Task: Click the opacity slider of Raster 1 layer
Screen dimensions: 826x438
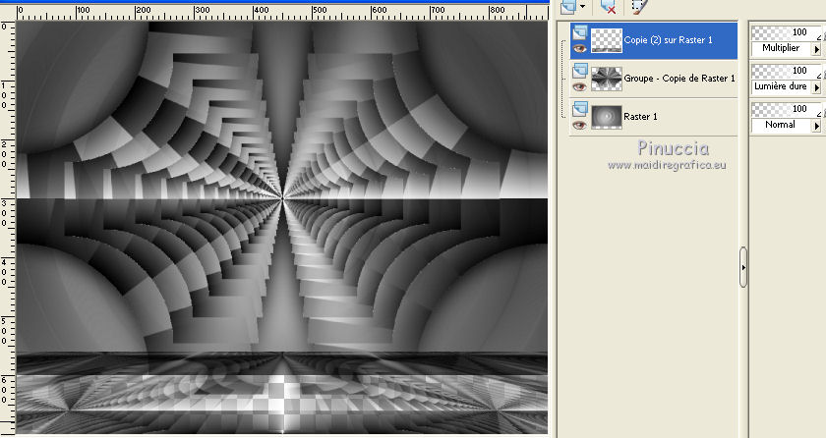Action: coord(786,109)
